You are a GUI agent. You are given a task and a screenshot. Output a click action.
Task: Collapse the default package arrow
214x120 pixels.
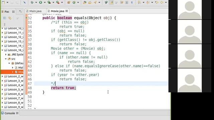point(9,63)
